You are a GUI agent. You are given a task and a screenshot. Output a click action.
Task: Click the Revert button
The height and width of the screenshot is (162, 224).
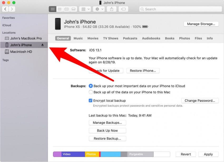tap(186, 154)
